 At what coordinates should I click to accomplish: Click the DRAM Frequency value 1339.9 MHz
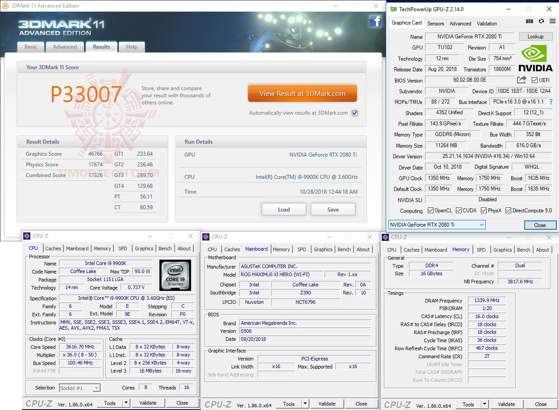tap(487, 301)
